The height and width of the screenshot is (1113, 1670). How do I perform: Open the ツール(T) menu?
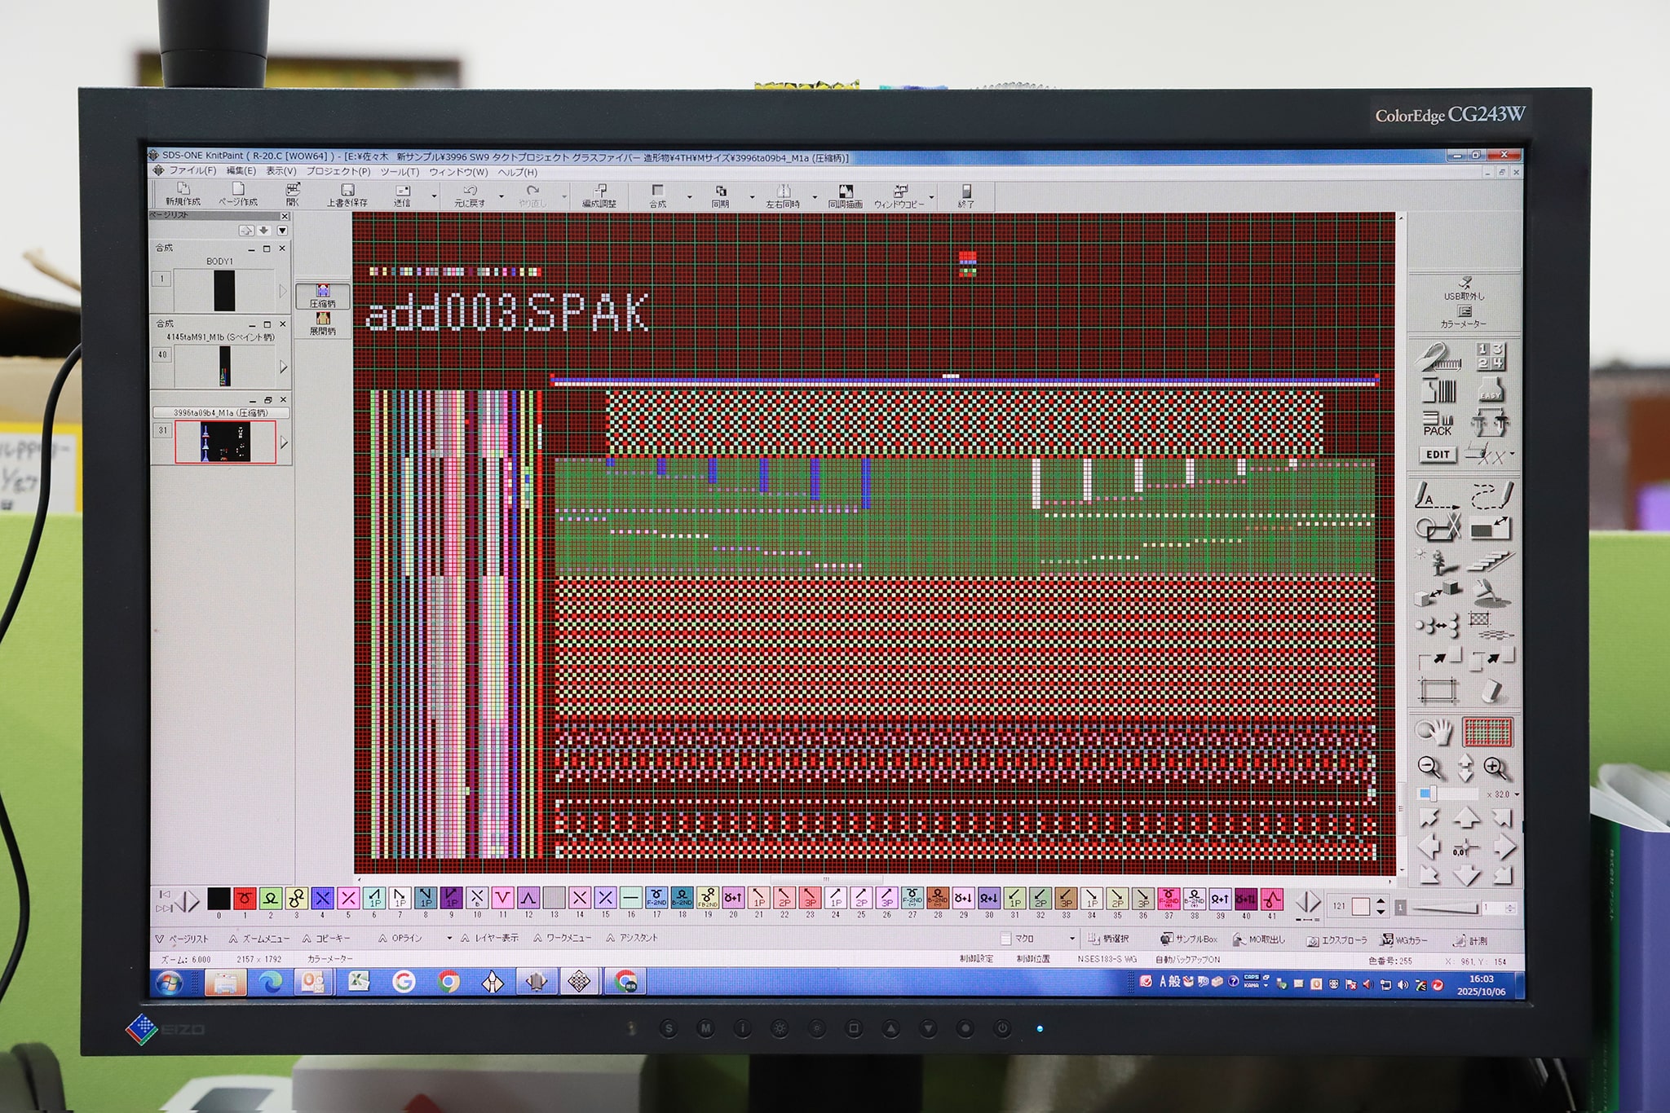pos(399,172)
